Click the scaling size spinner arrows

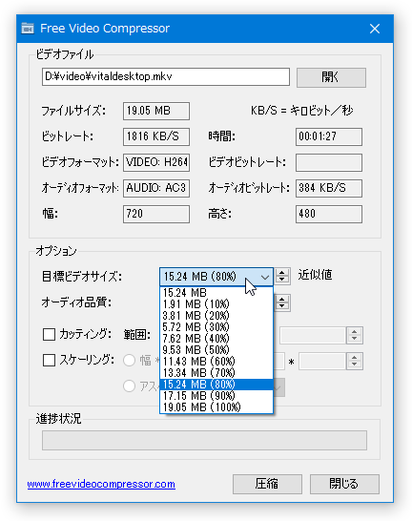click(354, 361)
